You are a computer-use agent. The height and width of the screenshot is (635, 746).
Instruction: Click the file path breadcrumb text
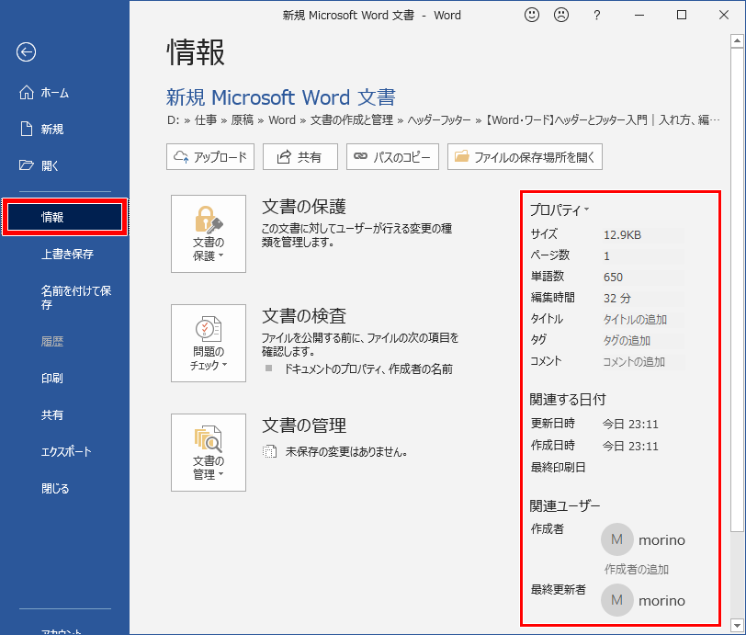pyautogui.click(x=444, y=120)
